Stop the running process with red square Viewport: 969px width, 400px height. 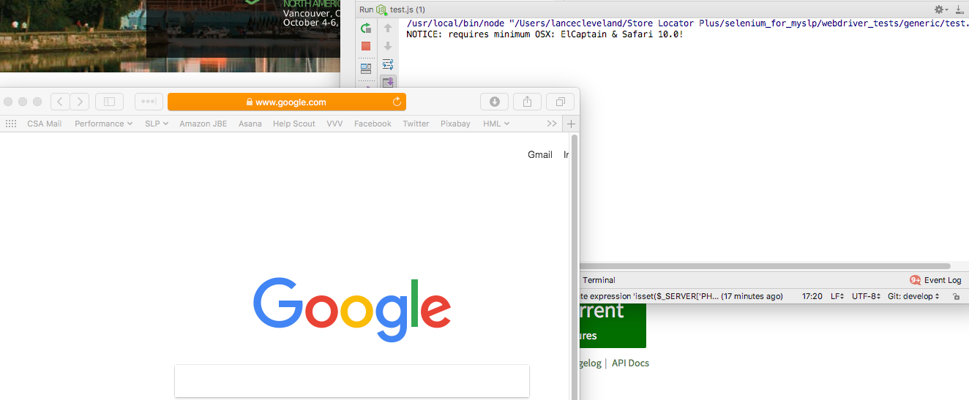[366, 46]
